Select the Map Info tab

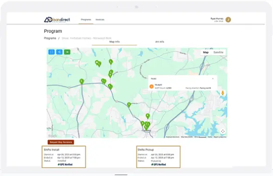tap(114, 42)
